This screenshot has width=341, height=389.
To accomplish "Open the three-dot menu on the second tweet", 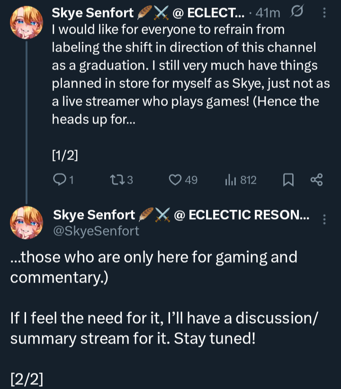I will [324, 219].
